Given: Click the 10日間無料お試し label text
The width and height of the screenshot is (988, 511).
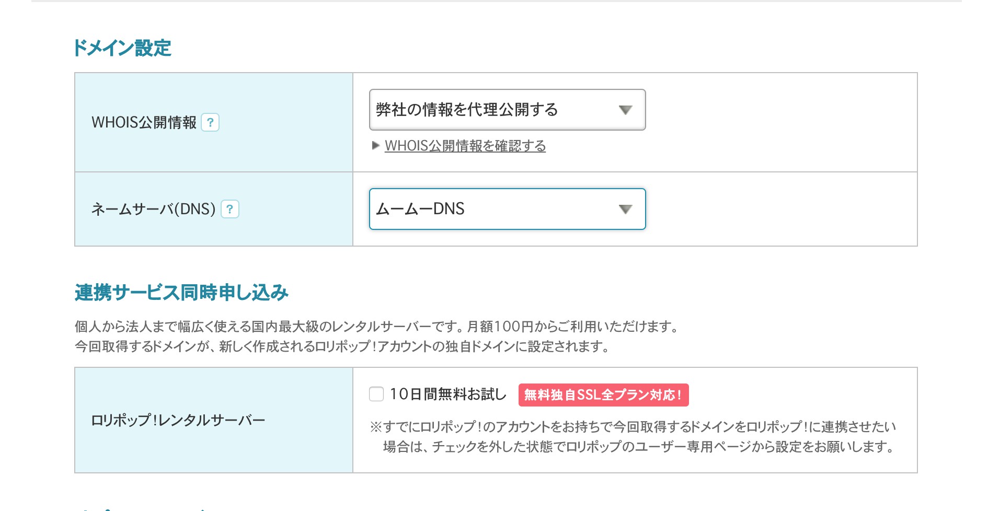Looking at the screenshot, I should 448,394.
